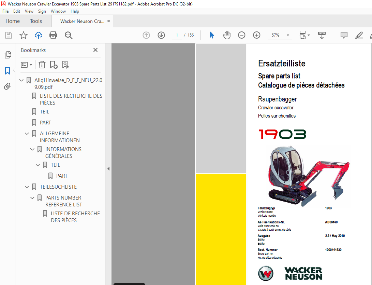This screenshot has height=285, width=372.
Task: Add a comment note
Action: [344, 35]
